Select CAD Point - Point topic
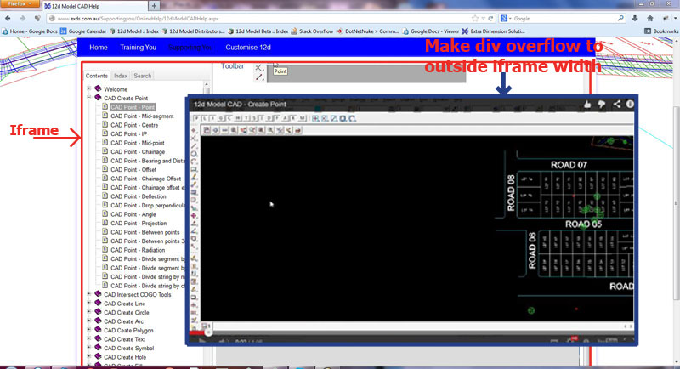The width and height of the screenshot is (680, 369). pos(133,107)
